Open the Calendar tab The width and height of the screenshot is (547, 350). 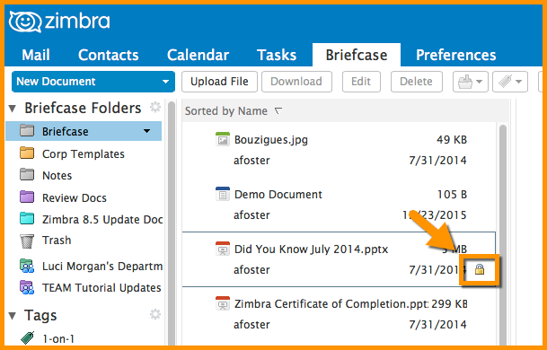[x=198, y=55]
